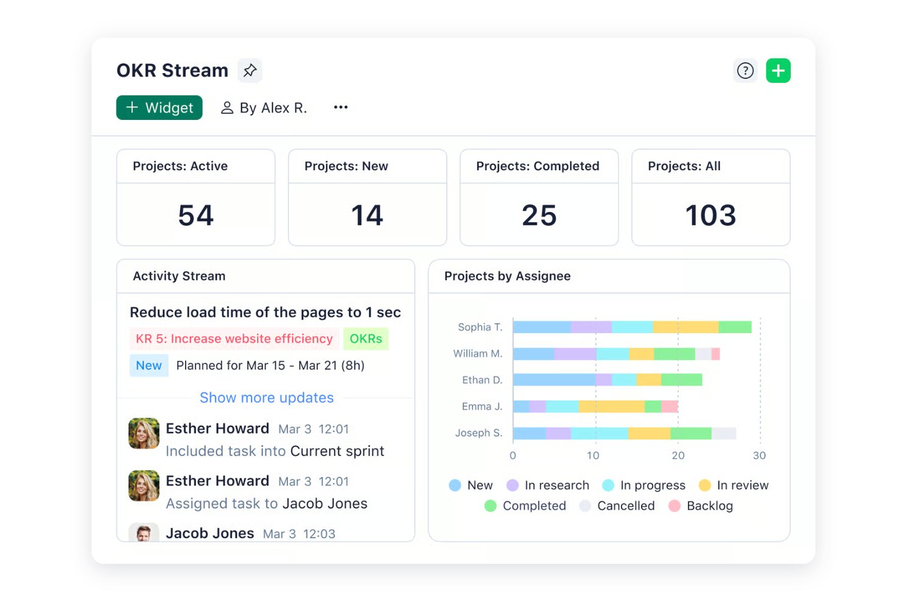Toggle the In review legend item
Image resolution: width=901 pixels, height=601 pixels.
pos(734,485)
